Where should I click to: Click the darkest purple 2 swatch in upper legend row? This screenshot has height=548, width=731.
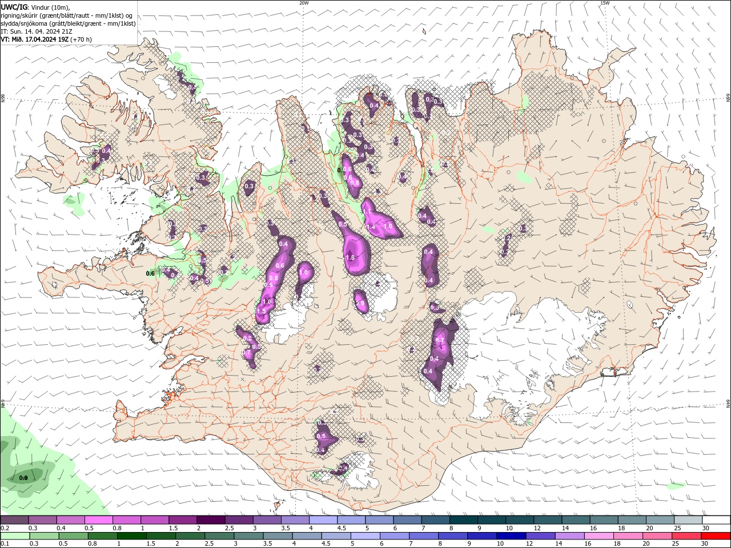(210, 520)
